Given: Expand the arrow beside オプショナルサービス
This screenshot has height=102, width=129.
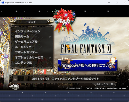Looking at the screenshot, I should (50, 57).
